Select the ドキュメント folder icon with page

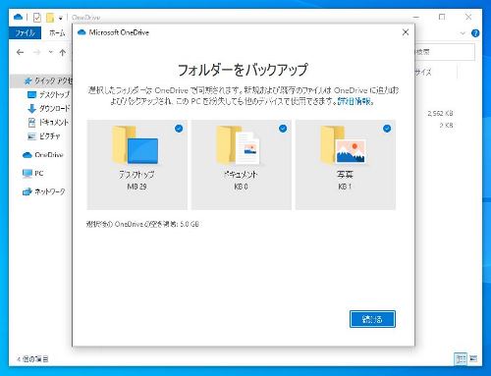tap(239, 145)
